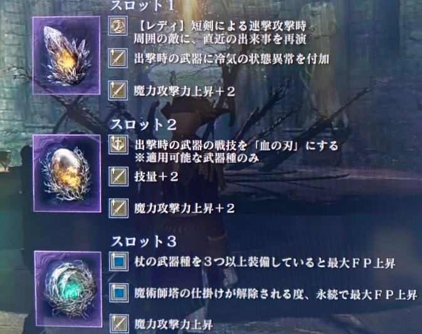Viewport: 422px width, 334px height.
Task: Click the 技量+2 effect text
Action: pos(156,177)
